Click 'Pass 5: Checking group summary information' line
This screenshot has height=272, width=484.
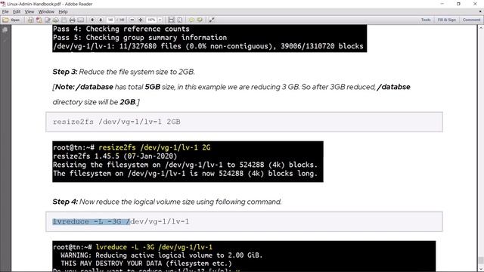pos(140,38)
